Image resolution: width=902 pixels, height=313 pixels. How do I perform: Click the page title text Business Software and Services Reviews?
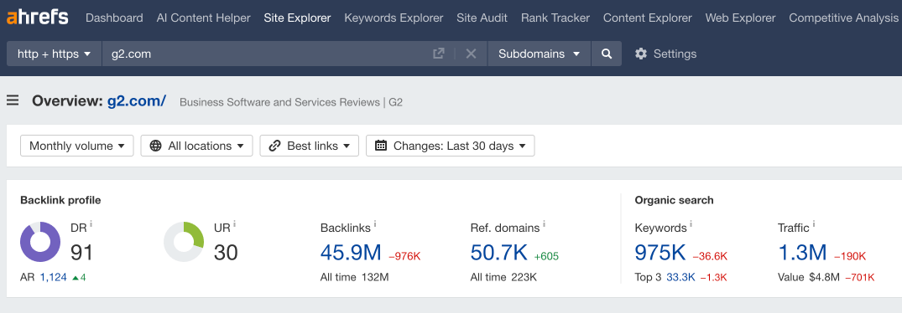(291, 103)
